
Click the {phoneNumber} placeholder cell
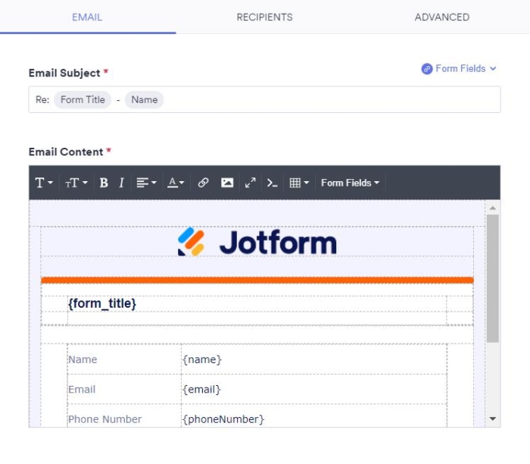point(314,416)
